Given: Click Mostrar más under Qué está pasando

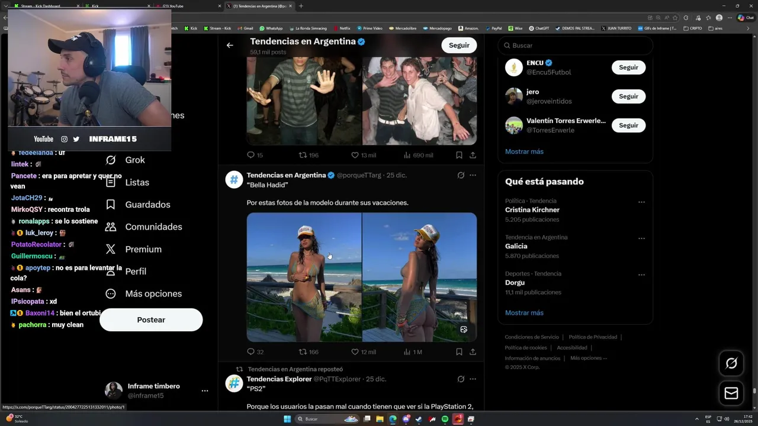Looking at the screenshot, I should [x=524, y=312].
